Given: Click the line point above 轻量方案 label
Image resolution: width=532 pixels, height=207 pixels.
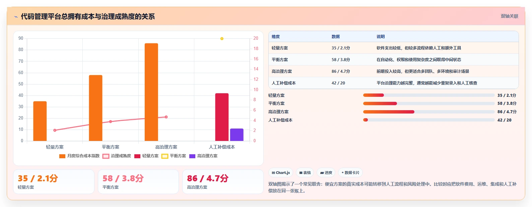Looking at the screenshot, I should (x=55, y=130).
